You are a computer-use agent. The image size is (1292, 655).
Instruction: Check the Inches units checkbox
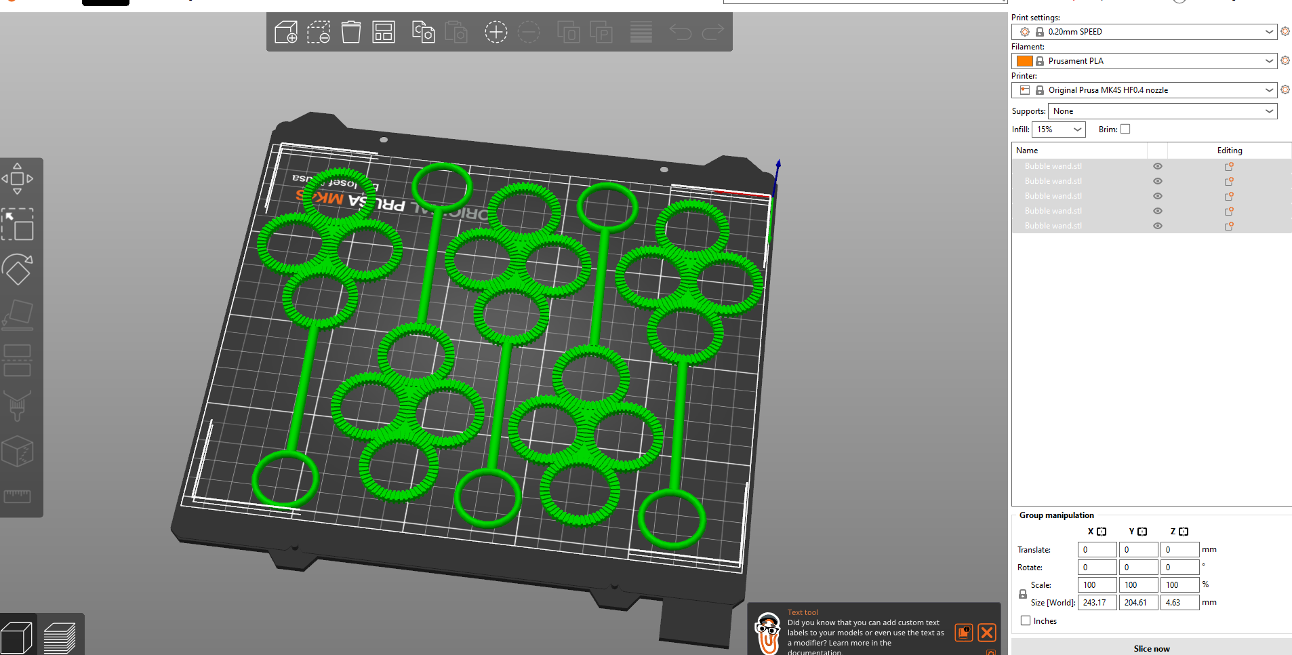(x=1026, y=620)
